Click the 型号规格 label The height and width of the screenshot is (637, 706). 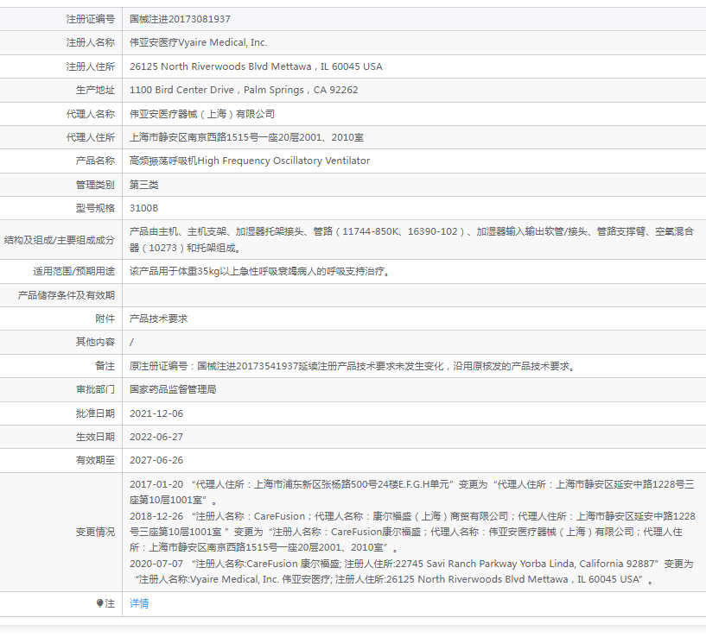[x=95, y=208]
